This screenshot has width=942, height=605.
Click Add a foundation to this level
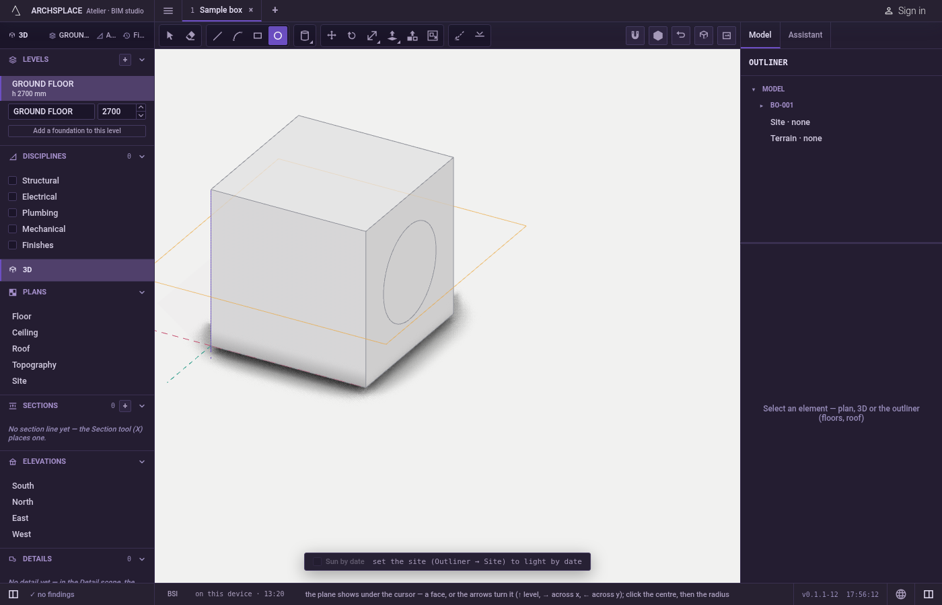77,131
